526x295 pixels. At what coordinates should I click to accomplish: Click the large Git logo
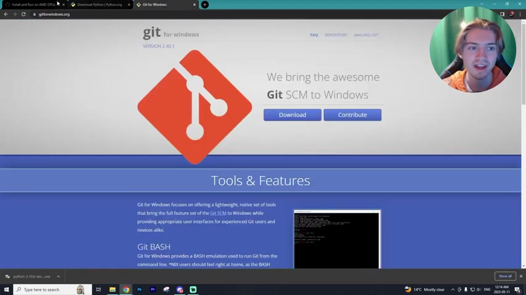pos(195,107)
